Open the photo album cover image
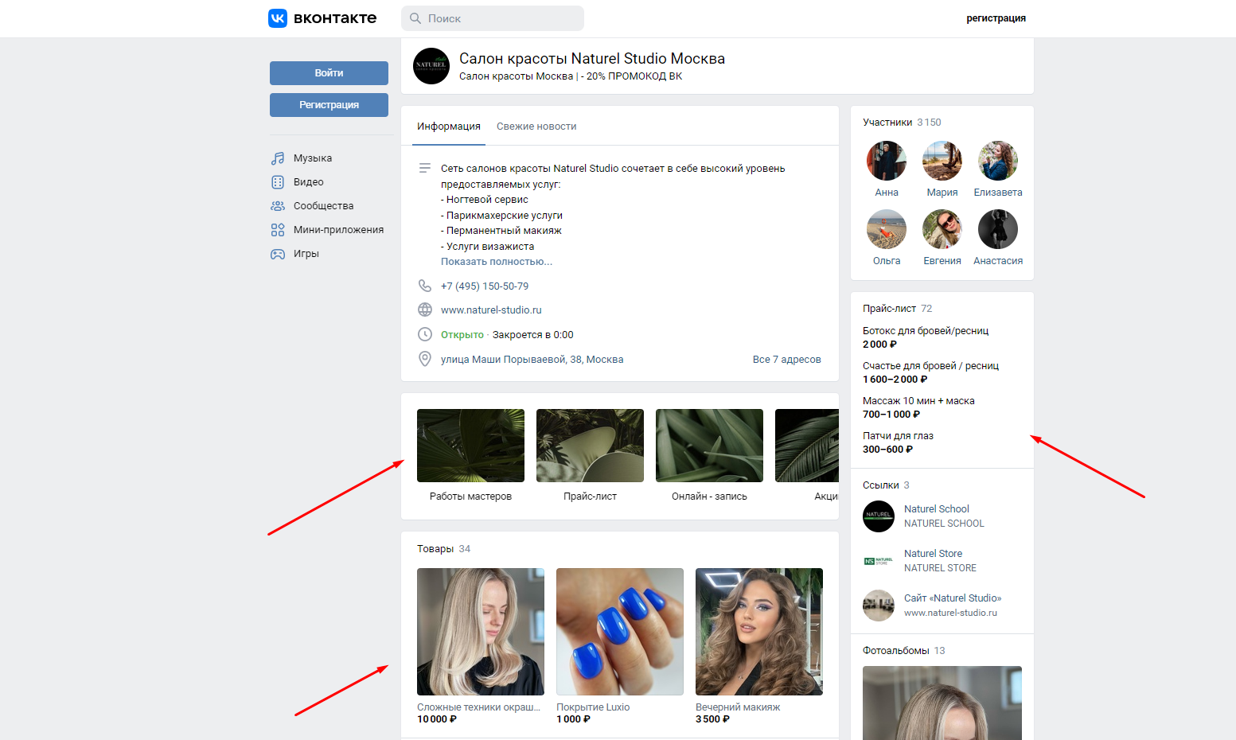This screenshot has width=1236, height=740. coord(942,703)
